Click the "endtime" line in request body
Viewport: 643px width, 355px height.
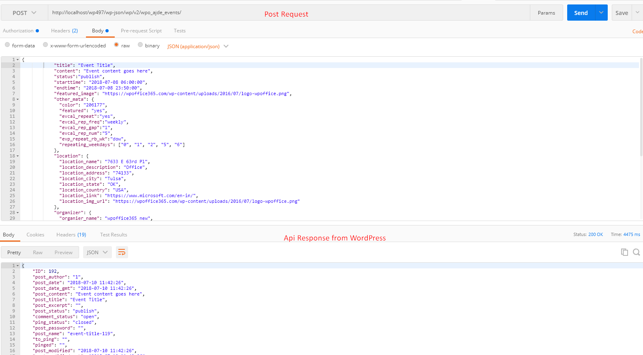click(x=98, y=88)
